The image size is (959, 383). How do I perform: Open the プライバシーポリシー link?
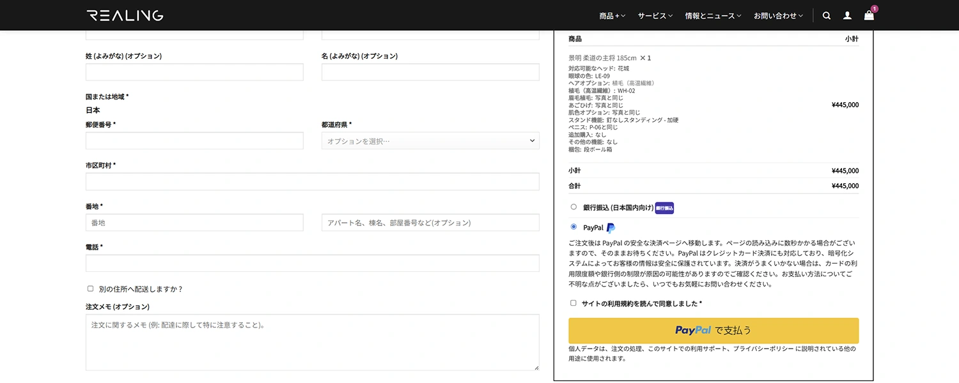pos(762,349)
